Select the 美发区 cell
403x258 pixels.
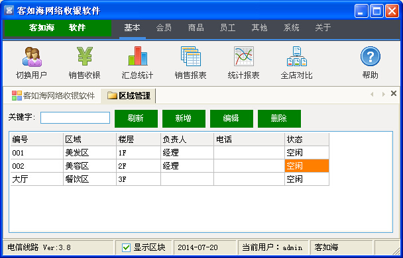click(89, 153)
